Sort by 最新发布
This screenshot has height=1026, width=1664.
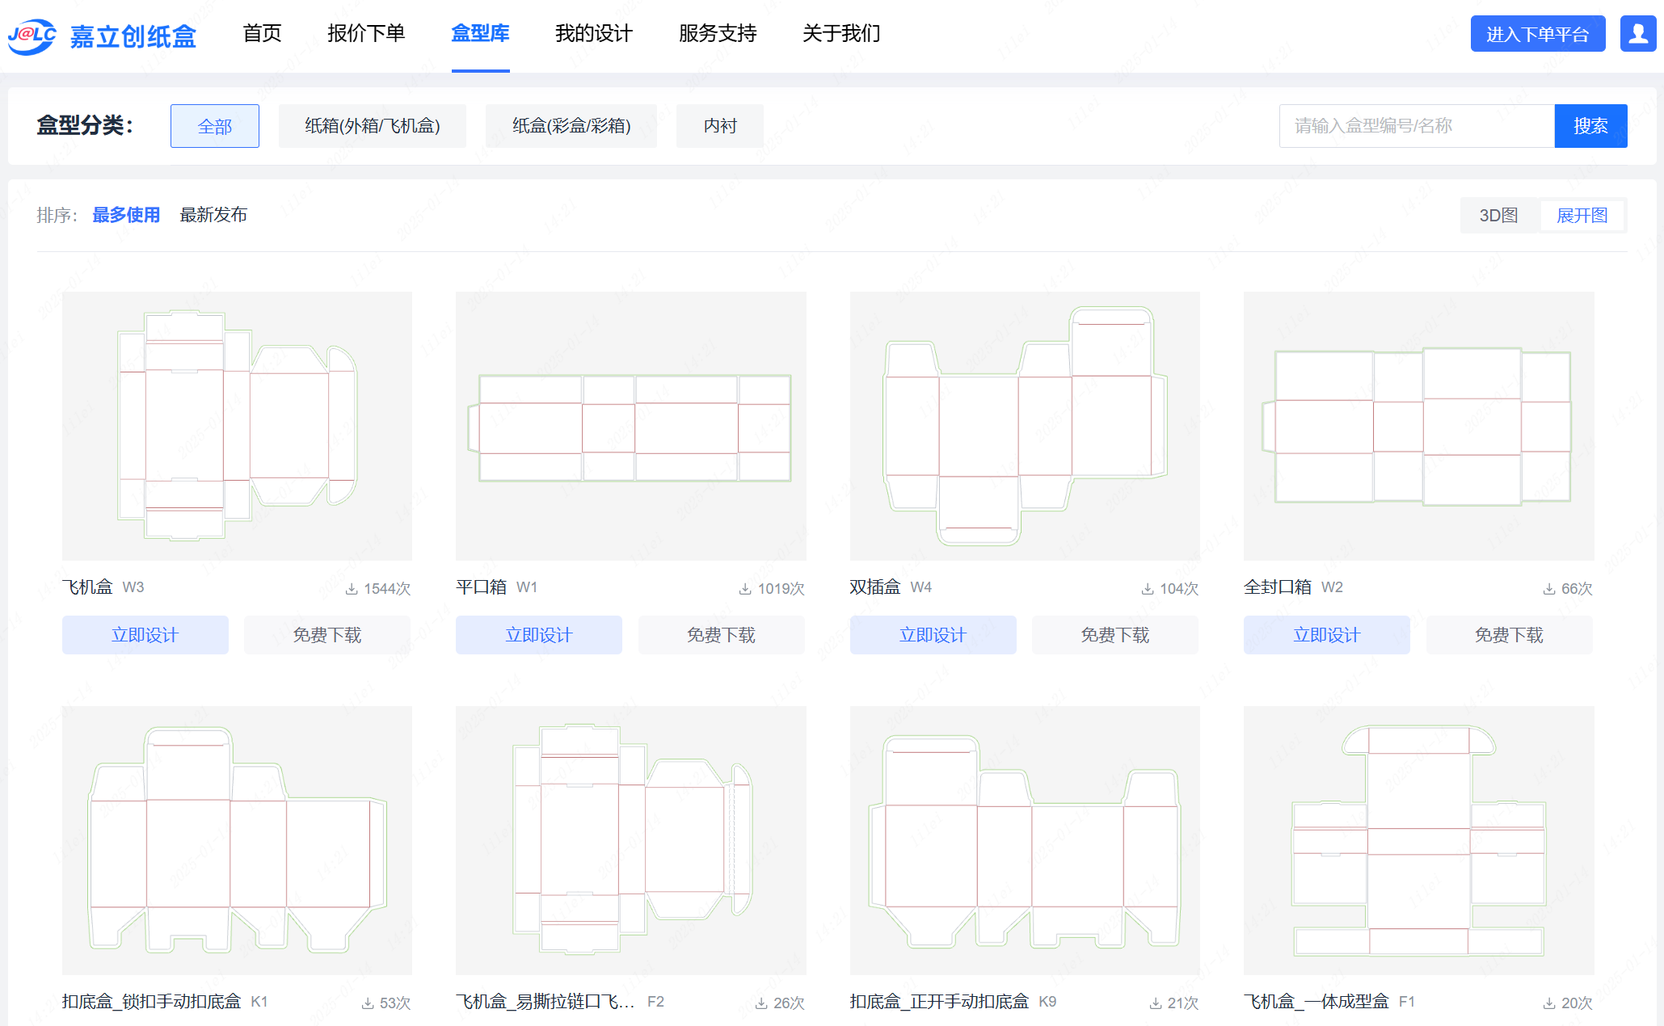[213, 215]
